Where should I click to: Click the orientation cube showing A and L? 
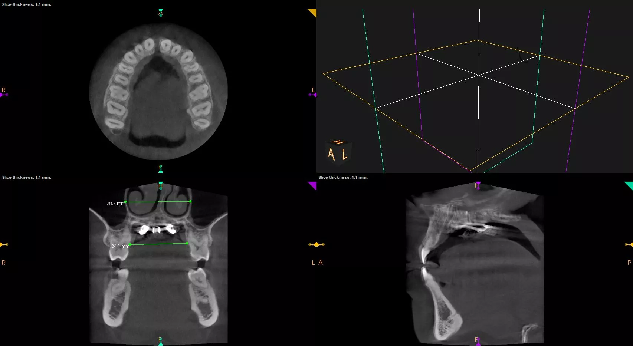(x=339, y=152)
